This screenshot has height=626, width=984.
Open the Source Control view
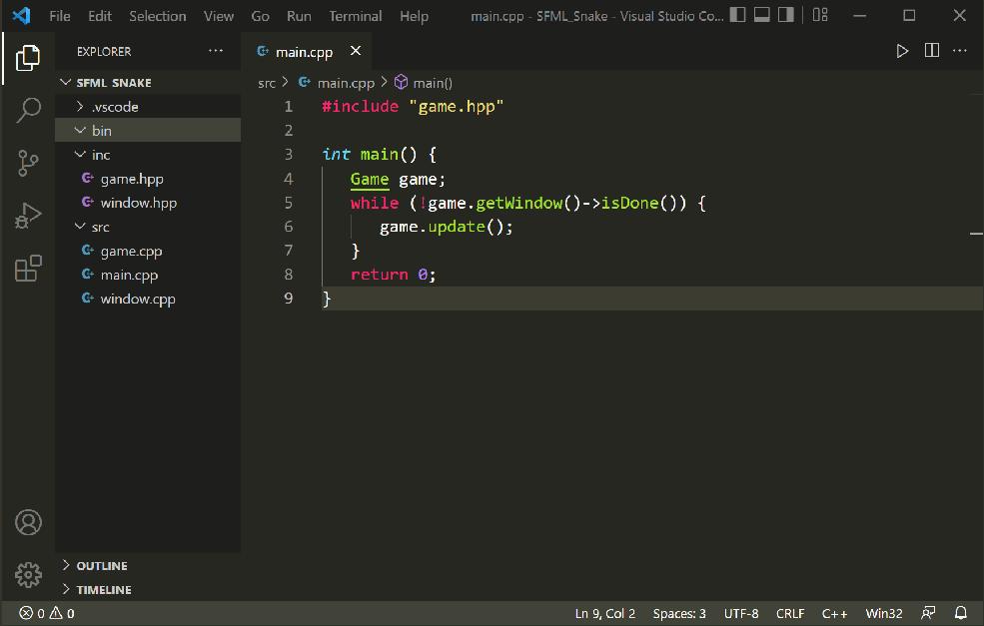click(29, 162)
